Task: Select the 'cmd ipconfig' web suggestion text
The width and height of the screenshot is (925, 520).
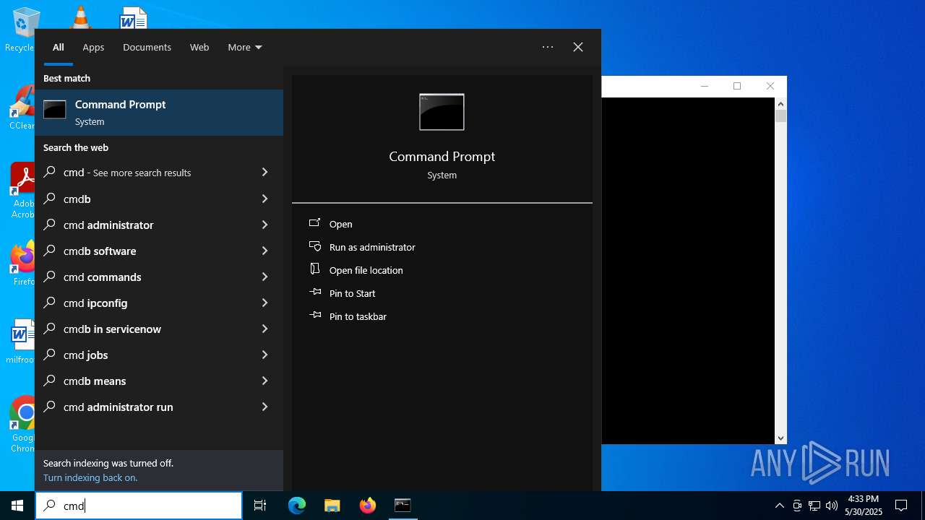Action: [95, 303]
